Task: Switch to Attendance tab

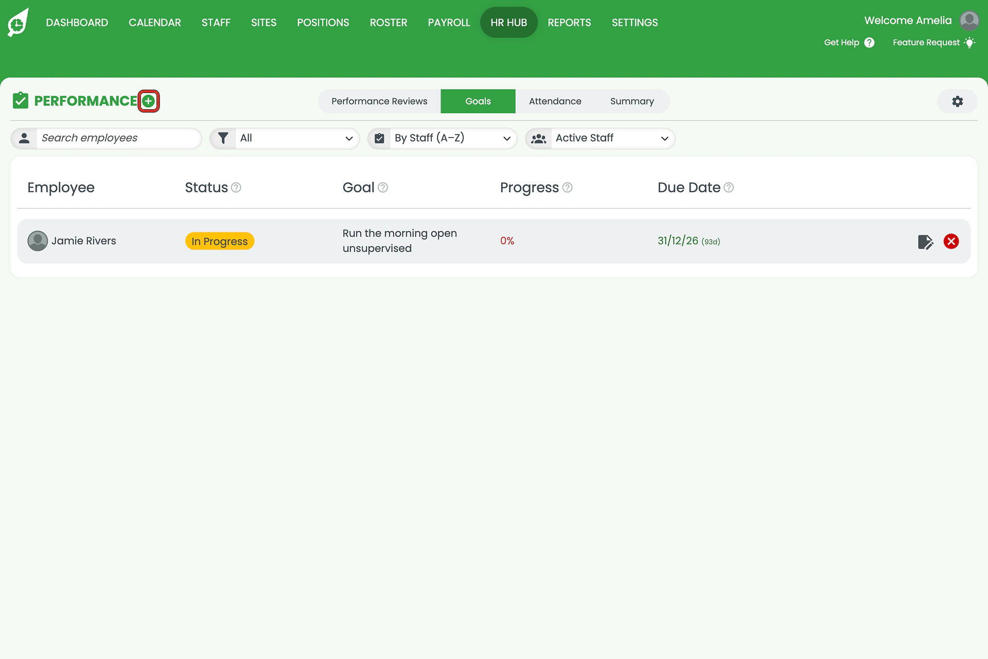Action: pyautogui.click(x=555, y=101)
